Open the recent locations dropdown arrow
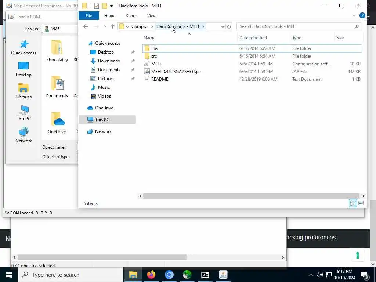376x282 pixels. tap(105, 26)
